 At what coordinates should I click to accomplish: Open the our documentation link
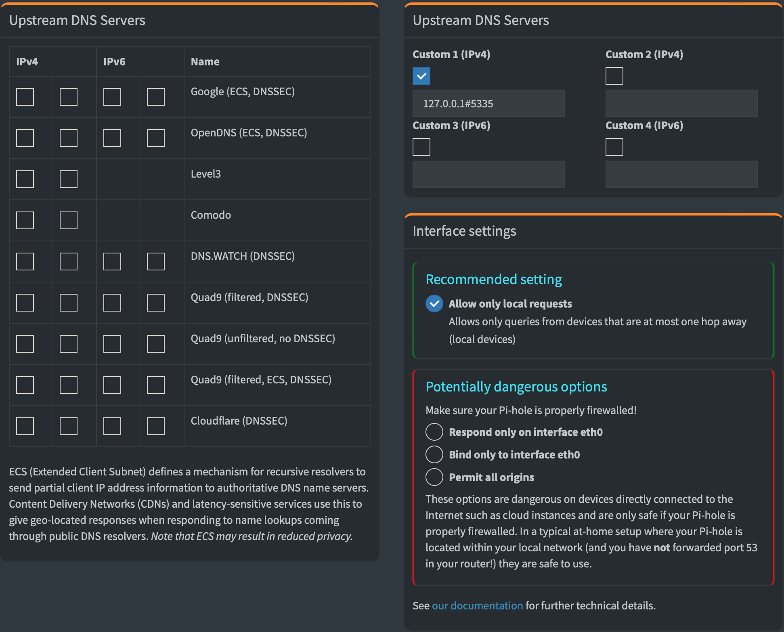[x=477, y=606]
